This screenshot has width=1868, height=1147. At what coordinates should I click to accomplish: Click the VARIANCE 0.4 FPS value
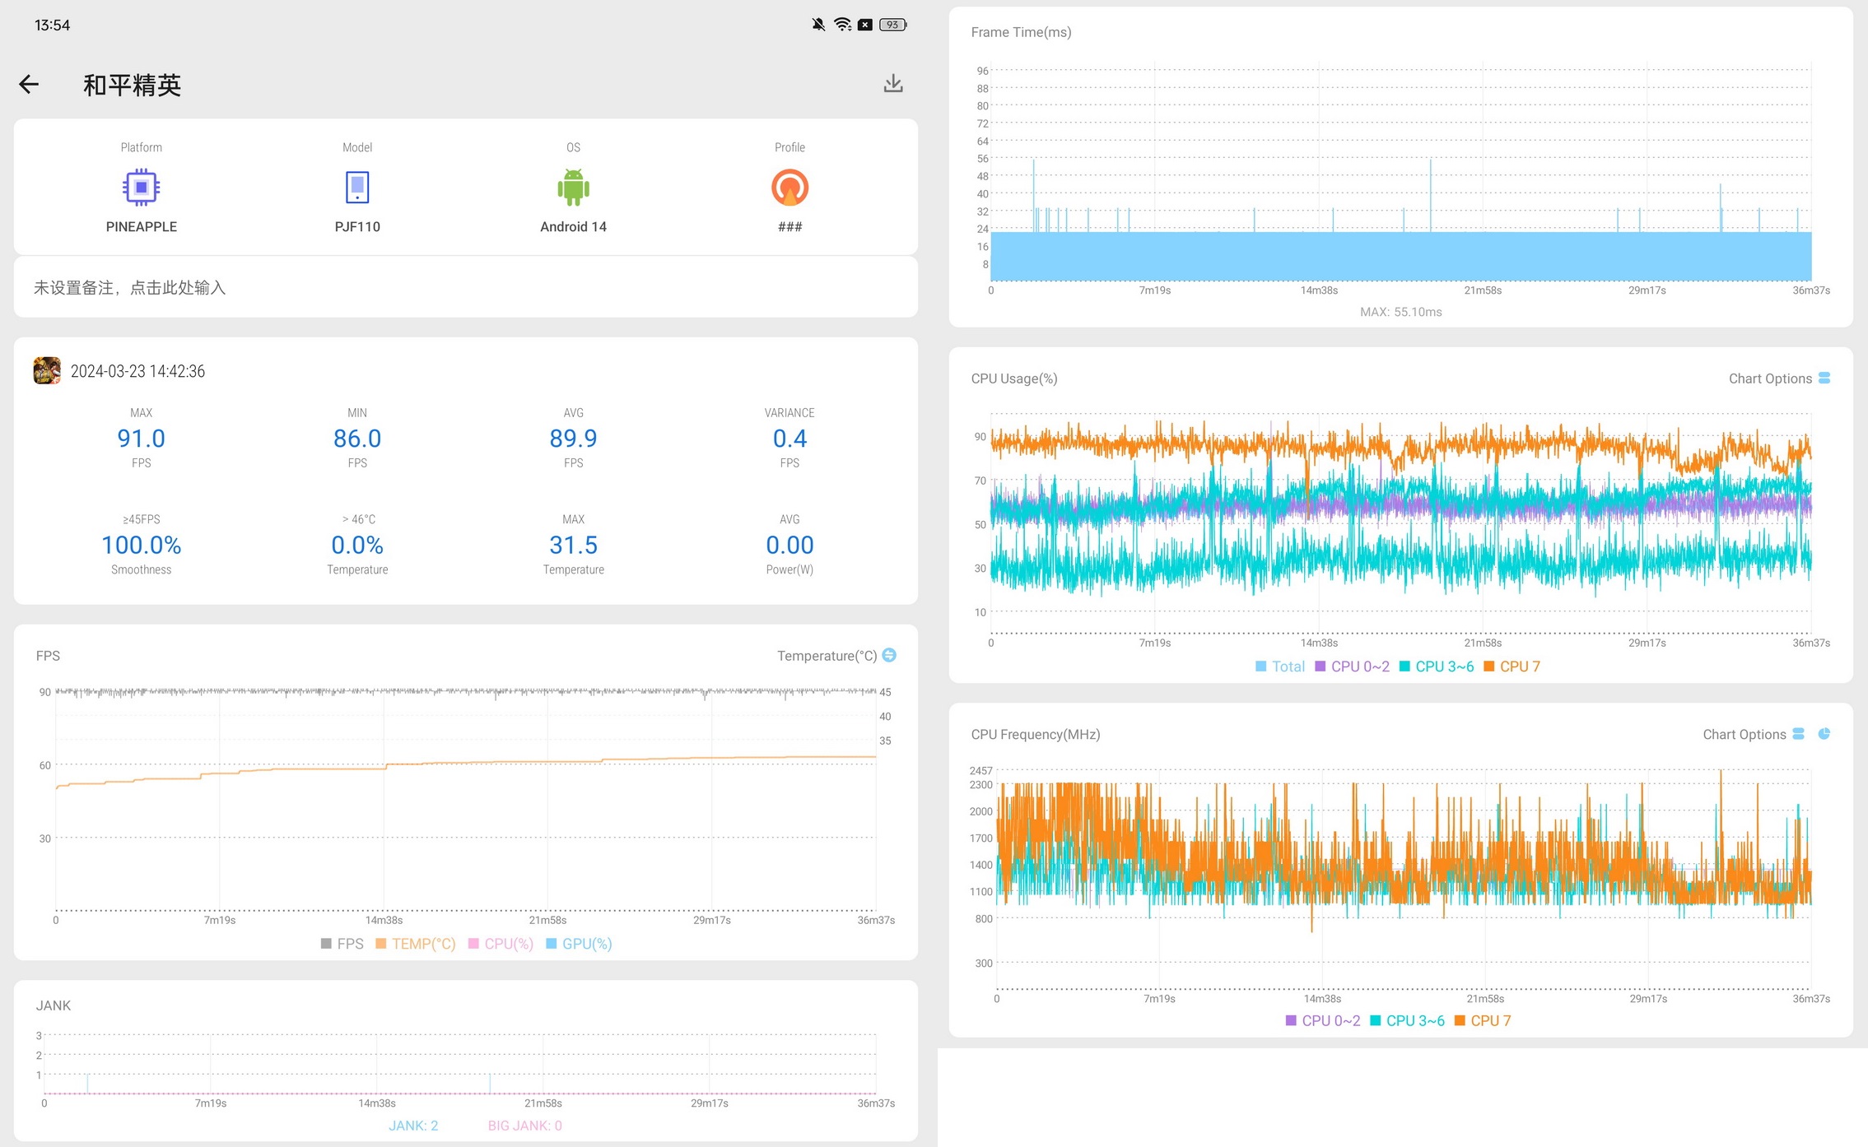coord(790,438)
